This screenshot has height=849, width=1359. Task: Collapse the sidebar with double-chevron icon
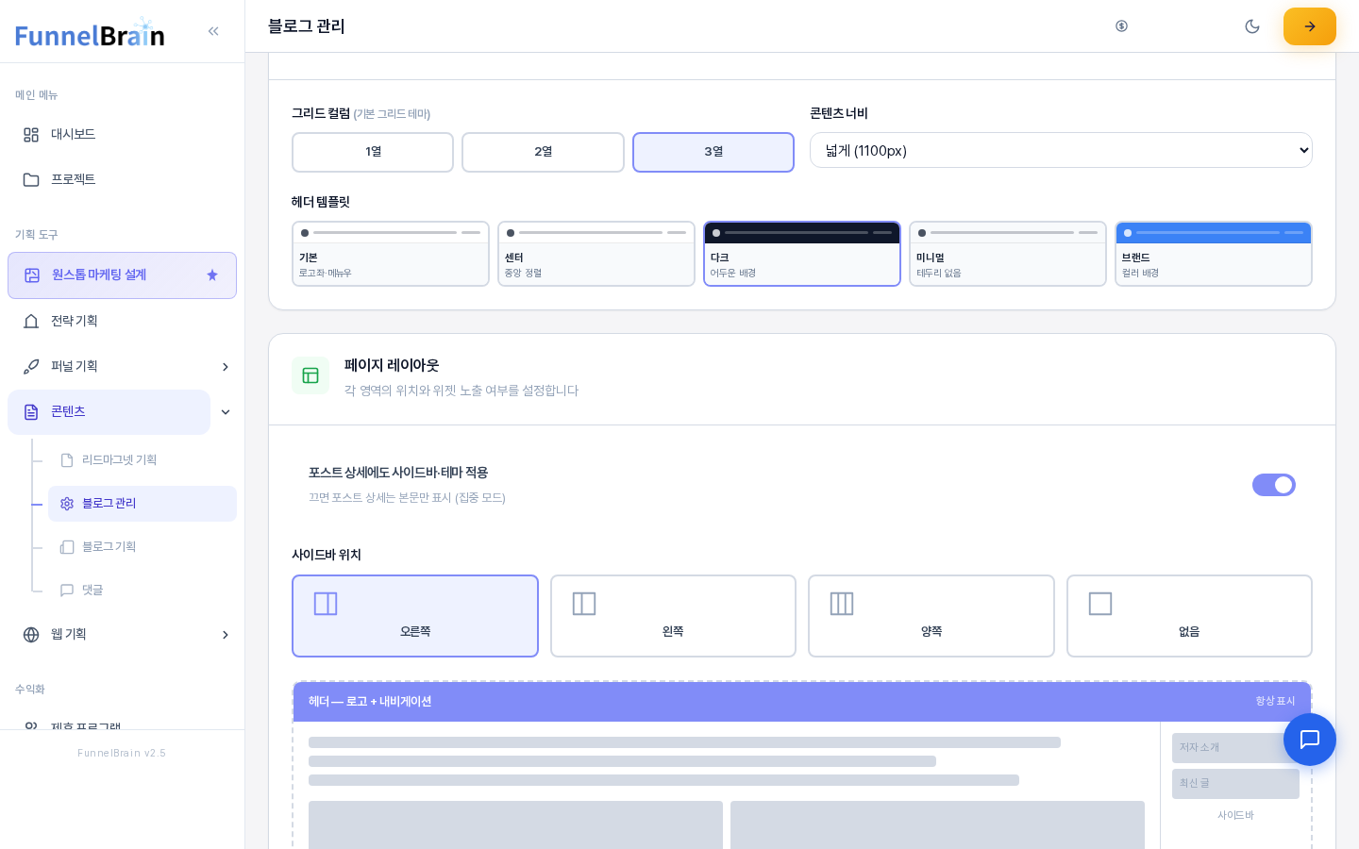click(213, 31)
